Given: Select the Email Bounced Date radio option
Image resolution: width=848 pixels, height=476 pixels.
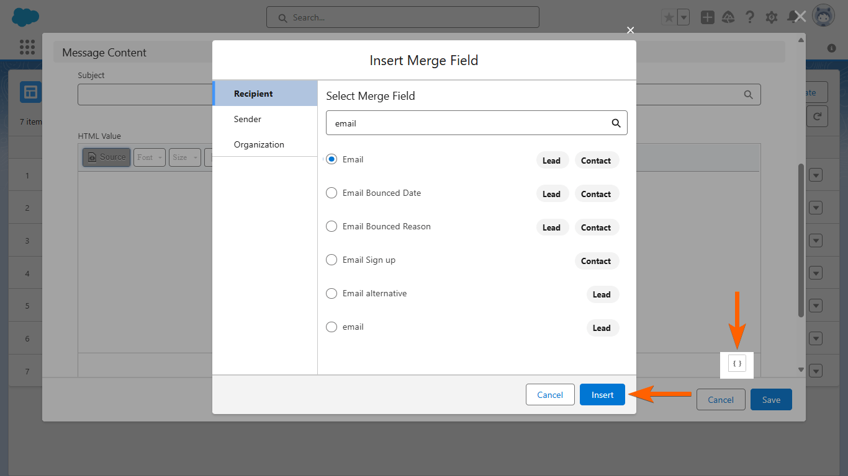Looking at the screenshot, I should tap(332, 193).
